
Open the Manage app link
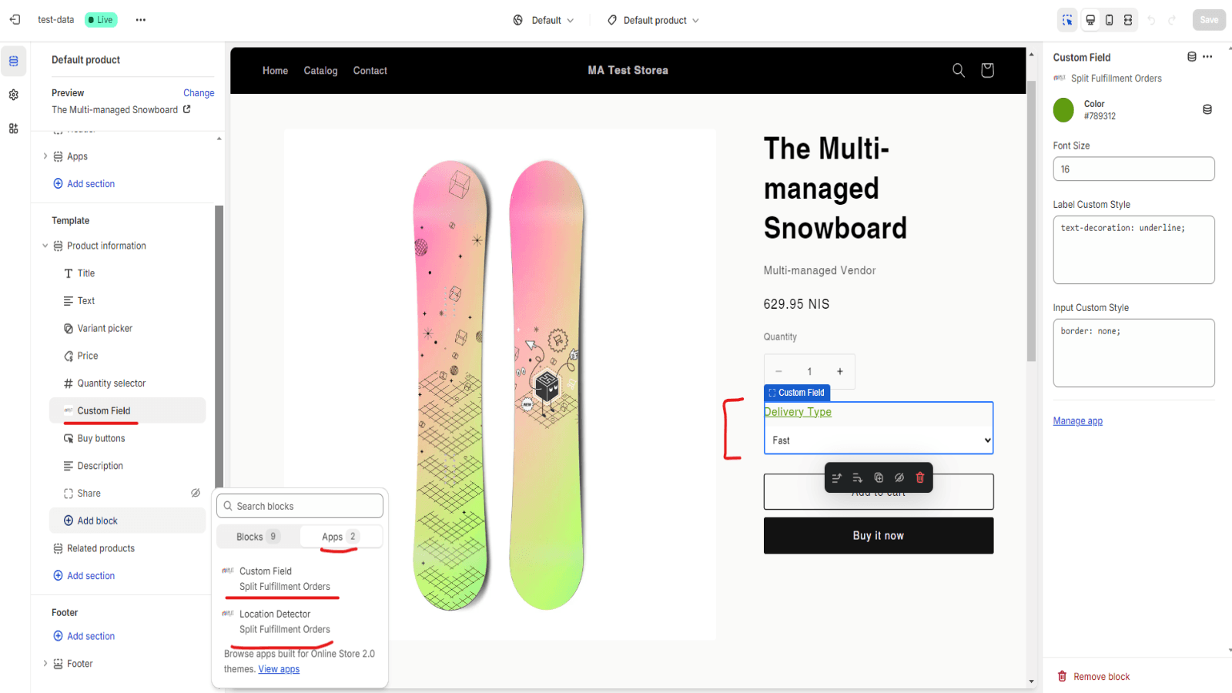tap(1077, 421)
